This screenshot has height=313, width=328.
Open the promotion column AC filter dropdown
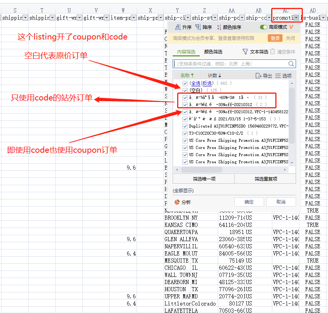coord(296,18)
